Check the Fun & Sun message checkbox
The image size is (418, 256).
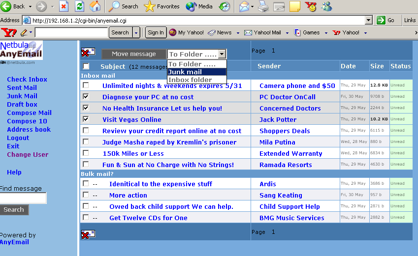click(x=86, y=164)
